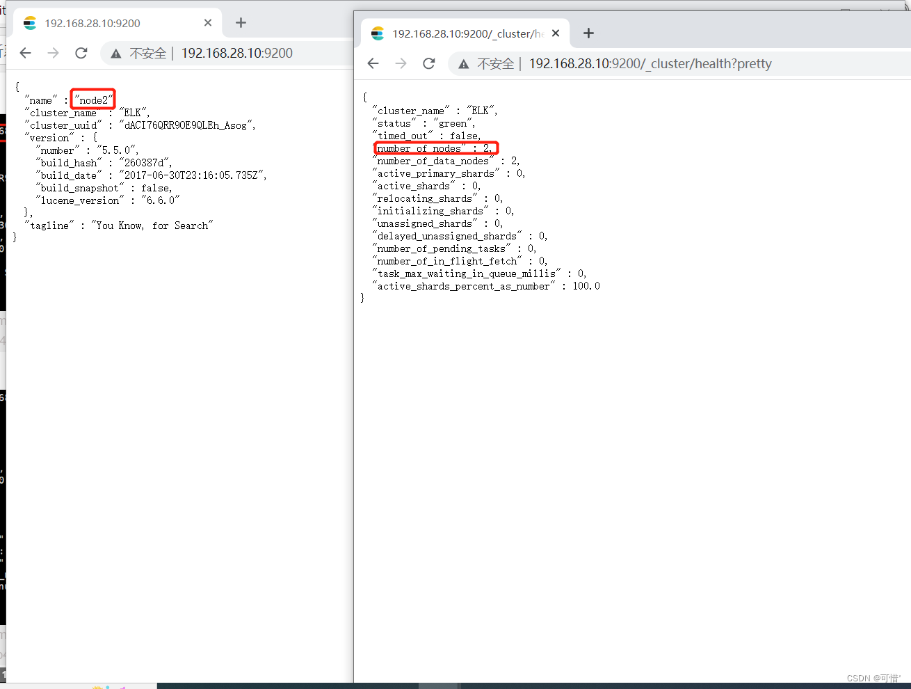Click the not-secure warning icon in right window

pyautogui.click(x=464, y=64)
